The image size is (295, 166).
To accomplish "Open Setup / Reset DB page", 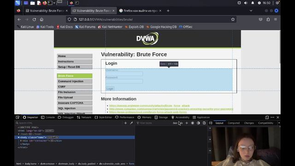I will 75,67.
